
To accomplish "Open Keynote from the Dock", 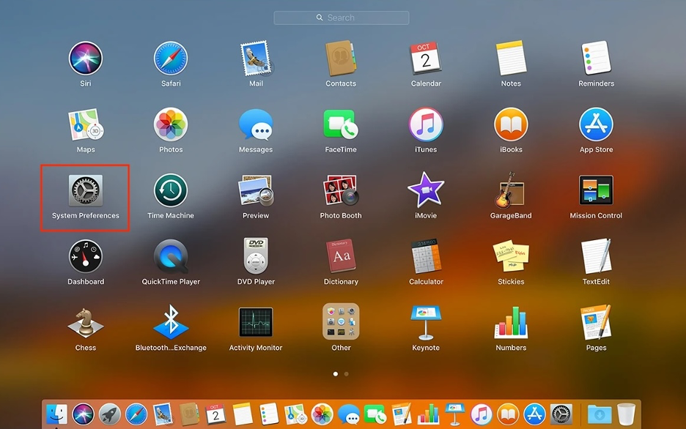I will (x=454, y=414).
